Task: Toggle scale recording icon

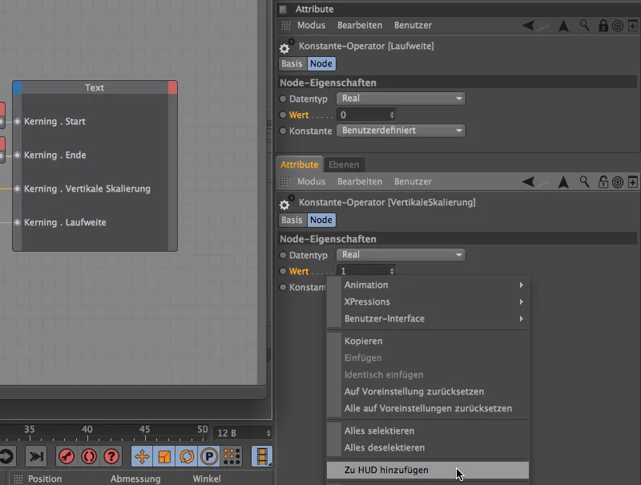Action: pos(164,456)
